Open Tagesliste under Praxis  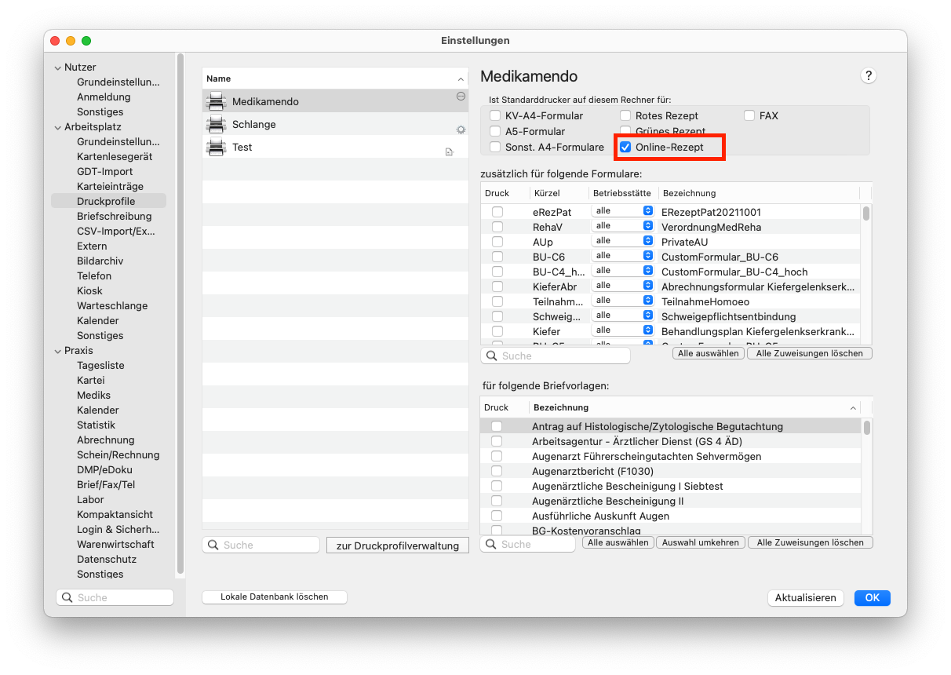(100, 365)
